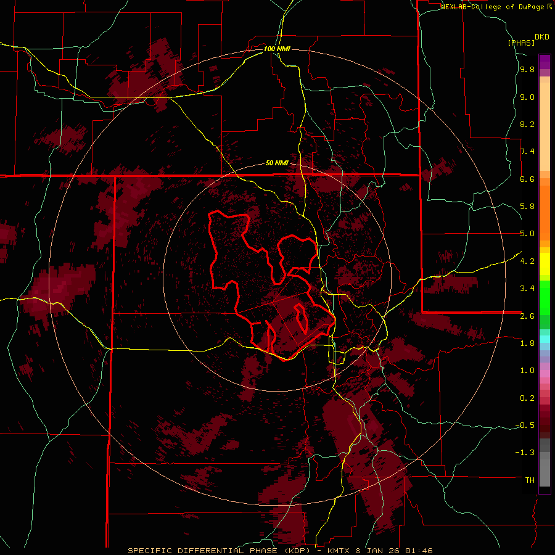
Task: Click the 9.0 value on color scale
Action: (527, 97)
